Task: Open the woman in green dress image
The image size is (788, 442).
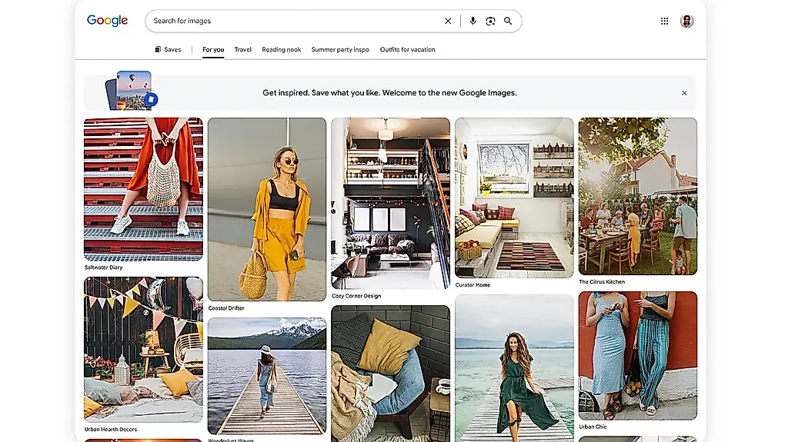Action: click(x=514, y=368)
